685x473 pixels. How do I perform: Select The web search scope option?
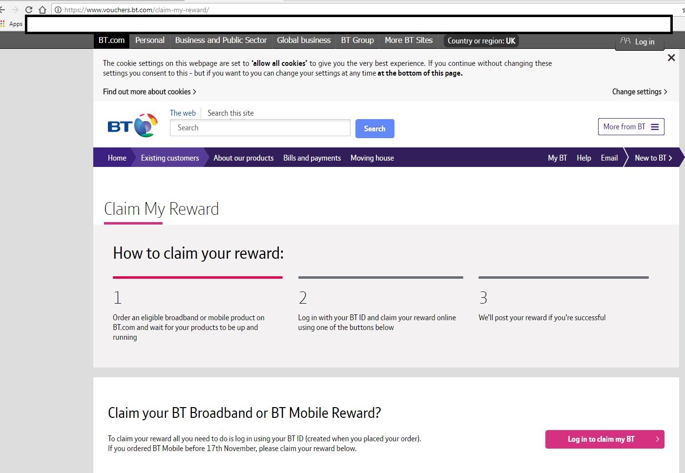pyautogui.click(x=183, y=113)
